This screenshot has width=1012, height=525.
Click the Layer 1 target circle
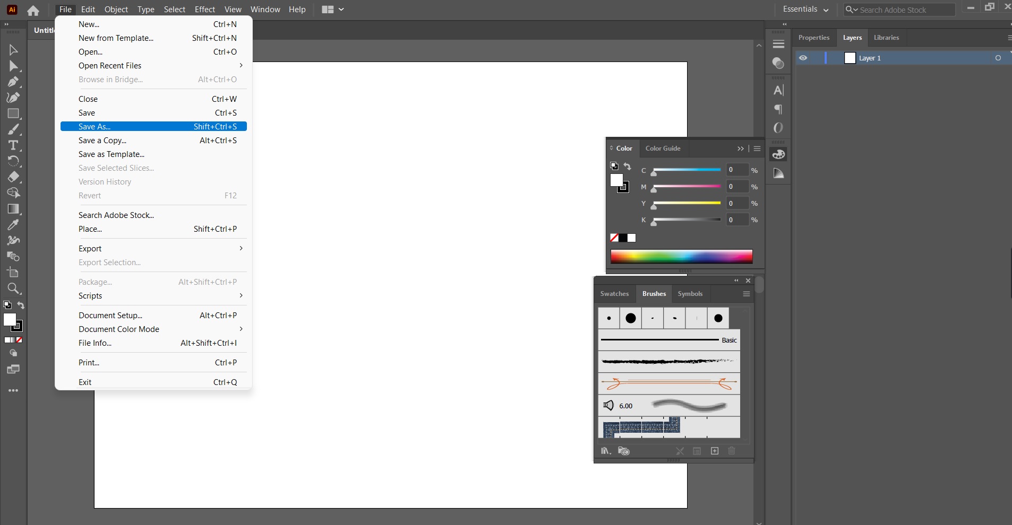click(x=998, y=58)
